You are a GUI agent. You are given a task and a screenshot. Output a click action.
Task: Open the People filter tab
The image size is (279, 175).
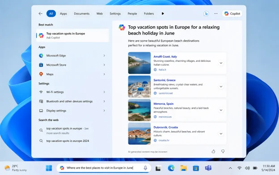coord(132,13)
